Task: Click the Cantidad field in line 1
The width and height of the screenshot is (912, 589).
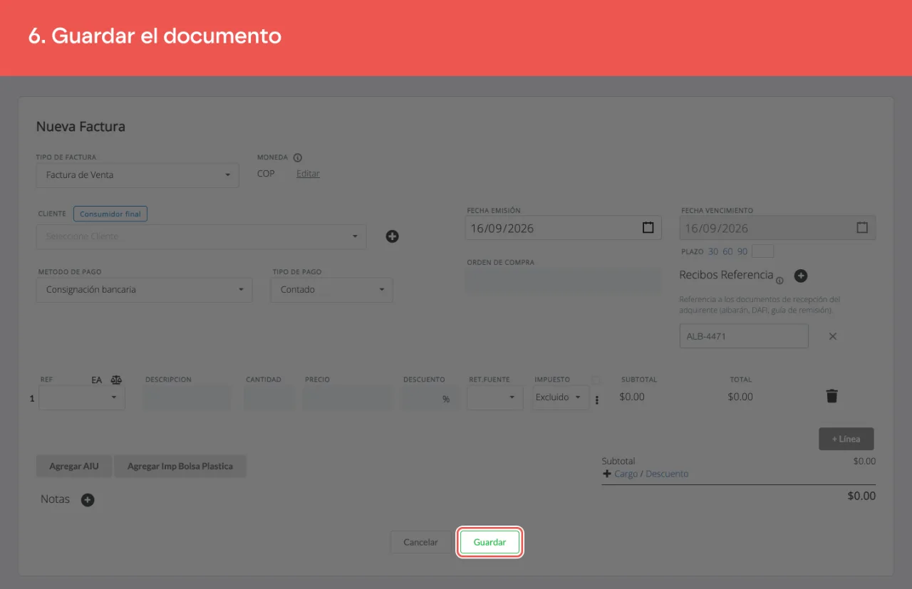Action: tap(269, 397)
